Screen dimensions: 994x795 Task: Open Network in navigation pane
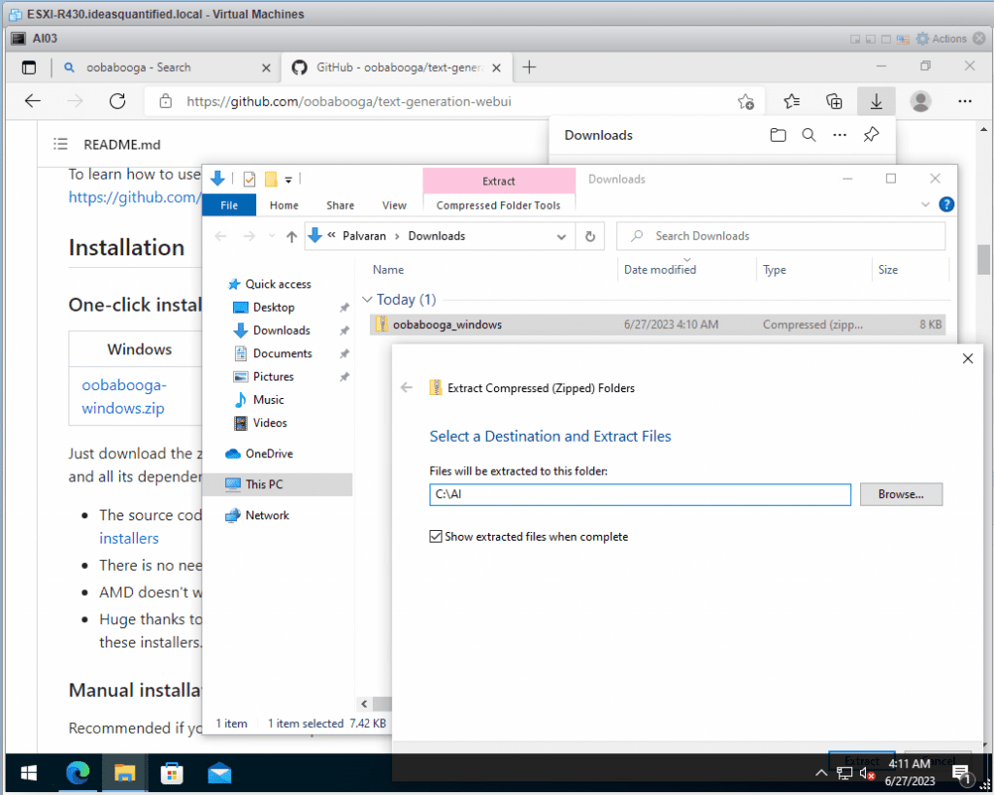pos(267,515)
